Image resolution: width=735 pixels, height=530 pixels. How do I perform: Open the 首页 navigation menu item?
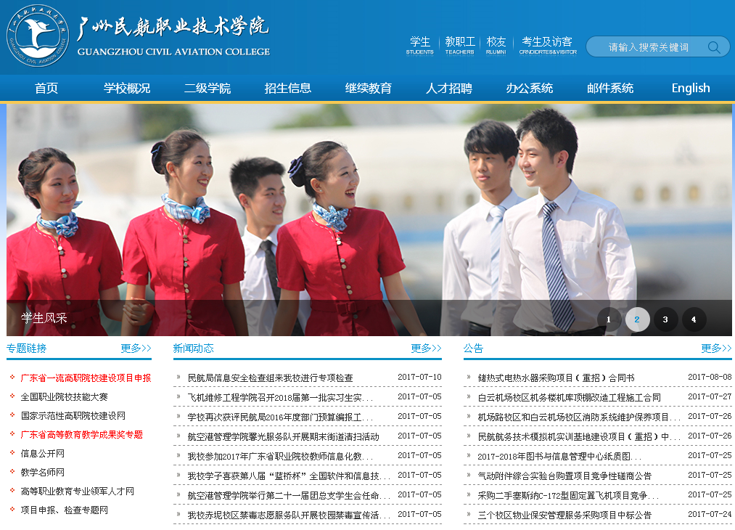point(46,89)
